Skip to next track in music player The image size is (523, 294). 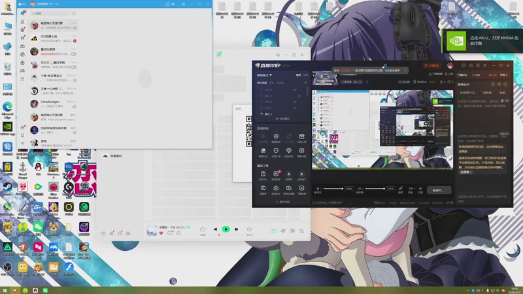tap(237, 229)
